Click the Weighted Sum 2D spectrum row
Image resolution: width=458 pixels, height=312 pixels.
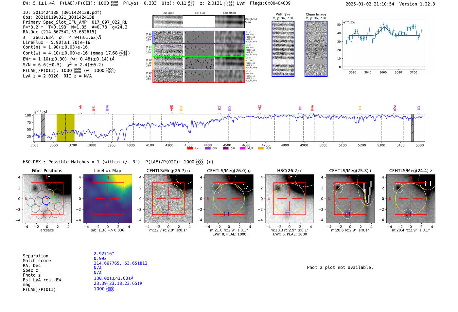[199, 22]
